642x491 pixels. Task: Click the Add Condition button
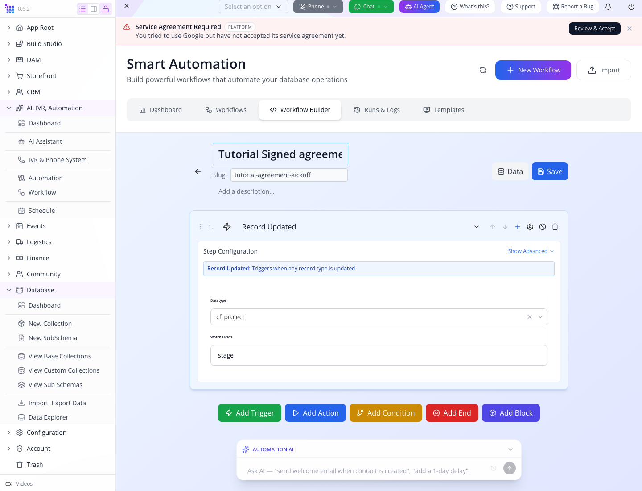[x=386, y=413]
